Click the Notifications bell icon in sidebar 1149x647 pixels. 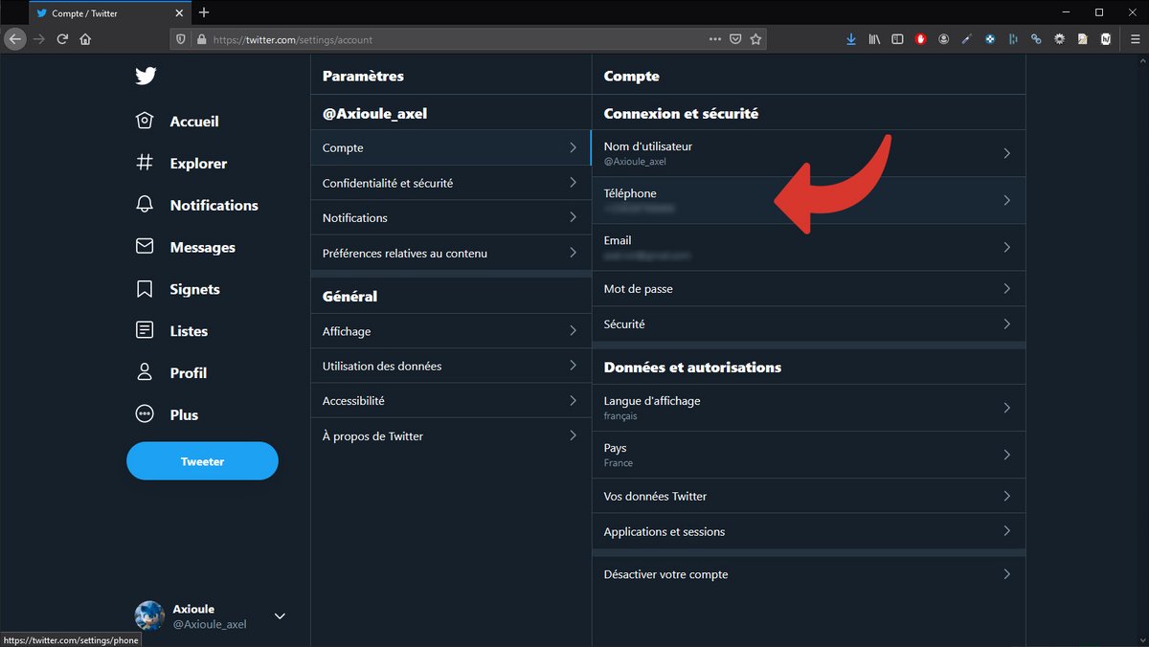[x=145, y=205]
